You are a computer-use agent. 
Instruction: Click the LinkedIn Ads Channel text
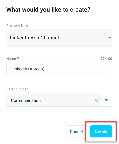pos(34,38)
